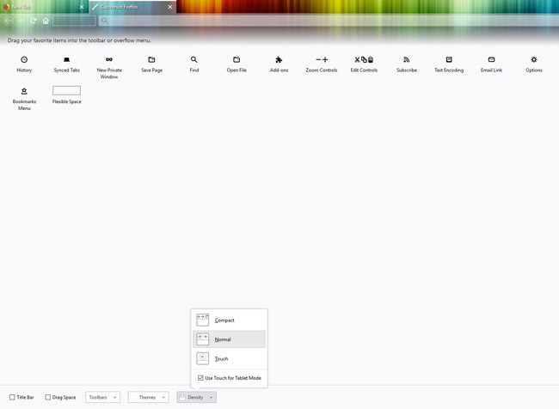Screen dimensions: 559x409
Task: Click the History clock icon
Action: coord(24,60)
